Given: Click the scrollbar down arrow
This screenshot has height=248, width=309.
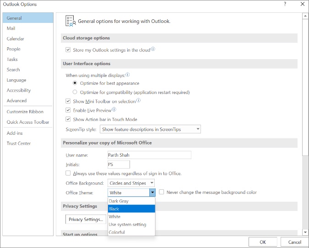Looking at the screenshot, I should tap(305, 232).
